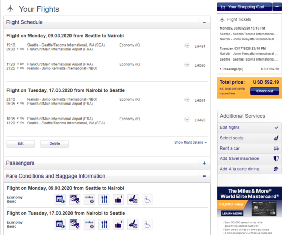Open Rent a car service
This screenshot has width=285, height=235.
click(x=249, y=148)
